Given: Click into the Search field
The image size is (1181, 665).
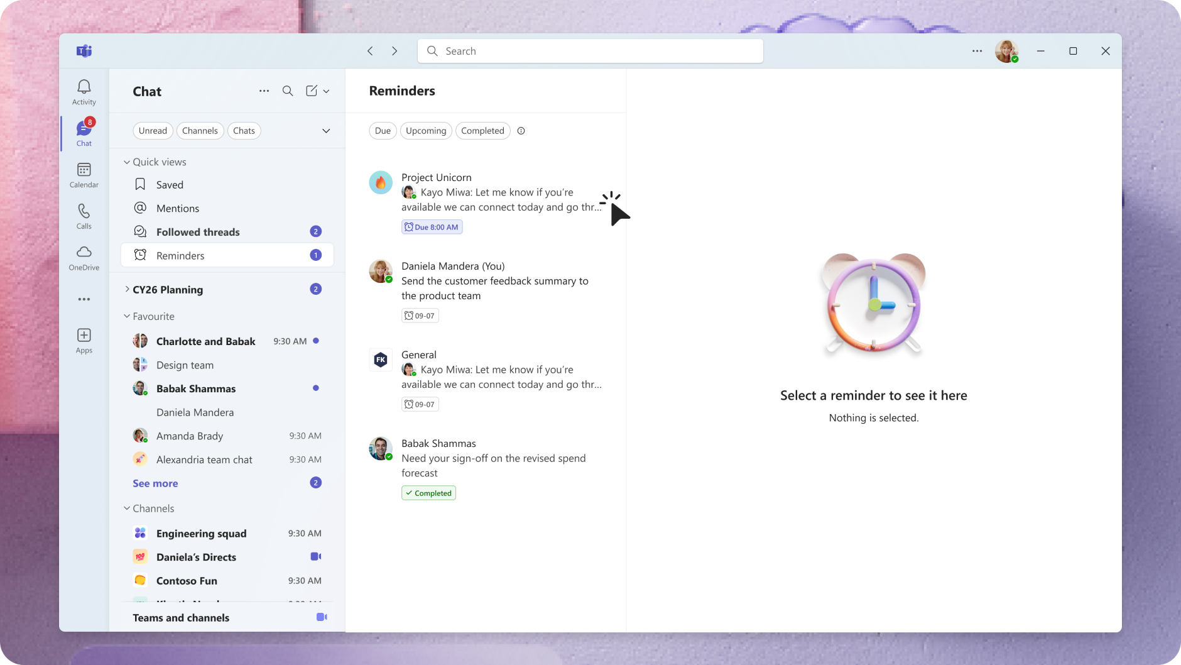Looking at the screenshot, I should [590, 51].
